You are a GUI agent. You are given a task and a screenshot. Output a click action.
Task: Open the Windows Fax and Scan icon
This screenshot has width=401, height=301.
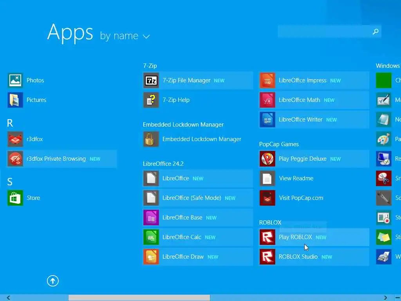[x=384, y=257]
